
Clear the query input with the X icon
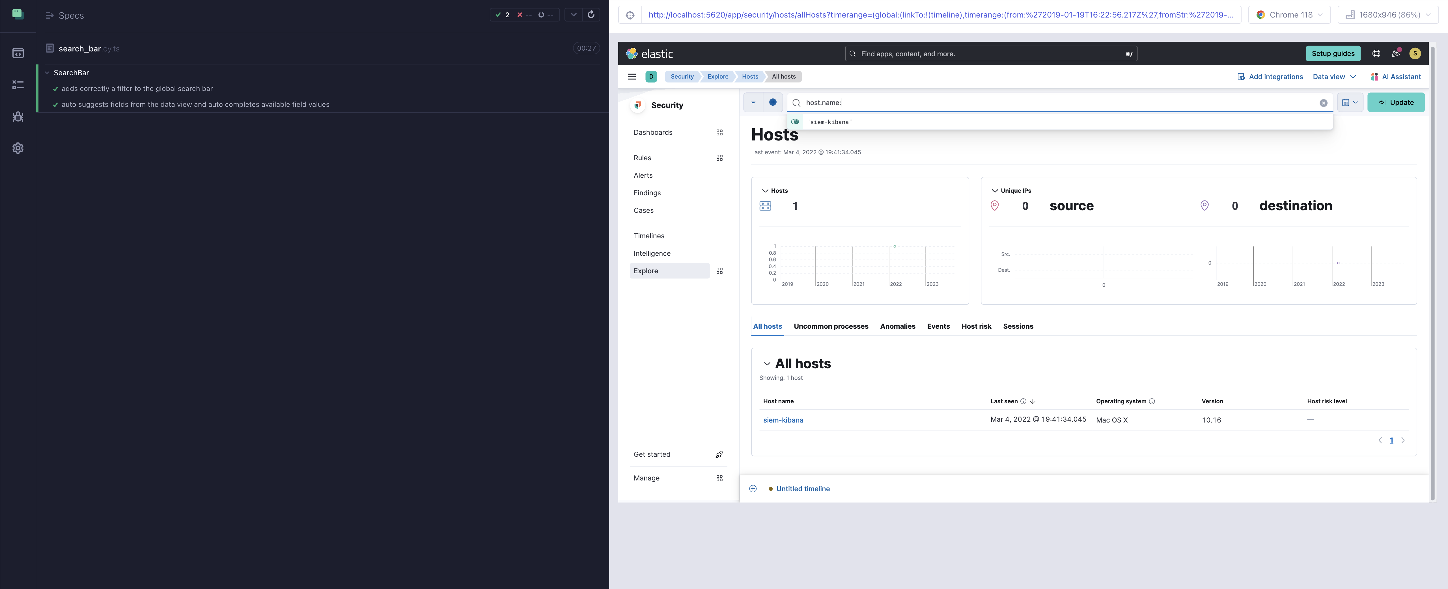pyautogui.click(x=1323, y=103)
